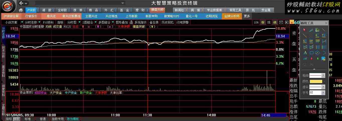
Task: Click the 系统指示 button
Action: click(140, 22)
